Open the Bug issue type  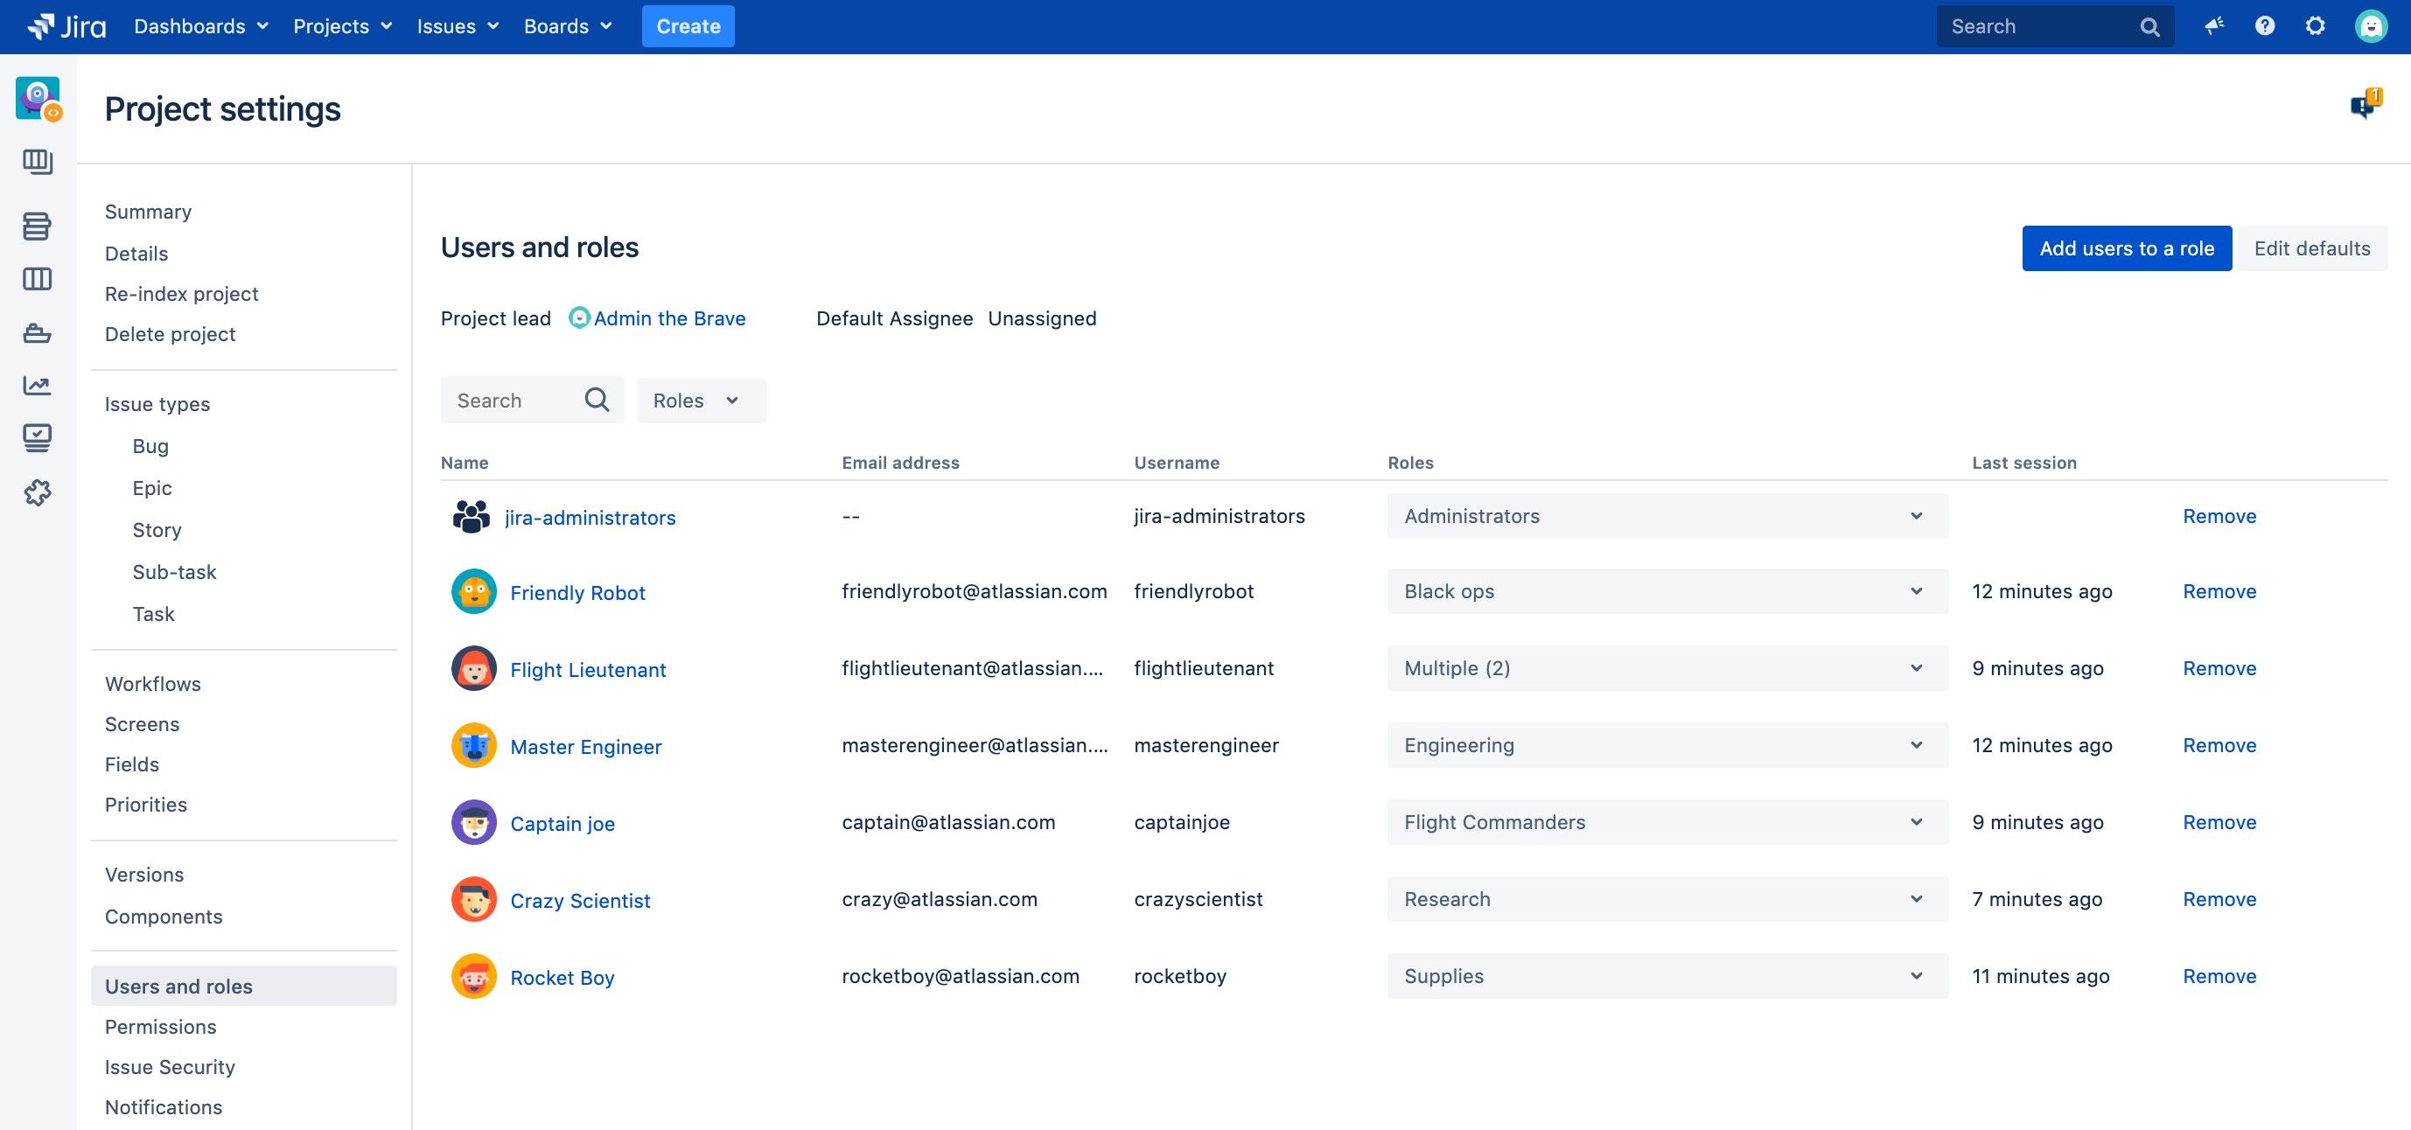click(150, 445)
